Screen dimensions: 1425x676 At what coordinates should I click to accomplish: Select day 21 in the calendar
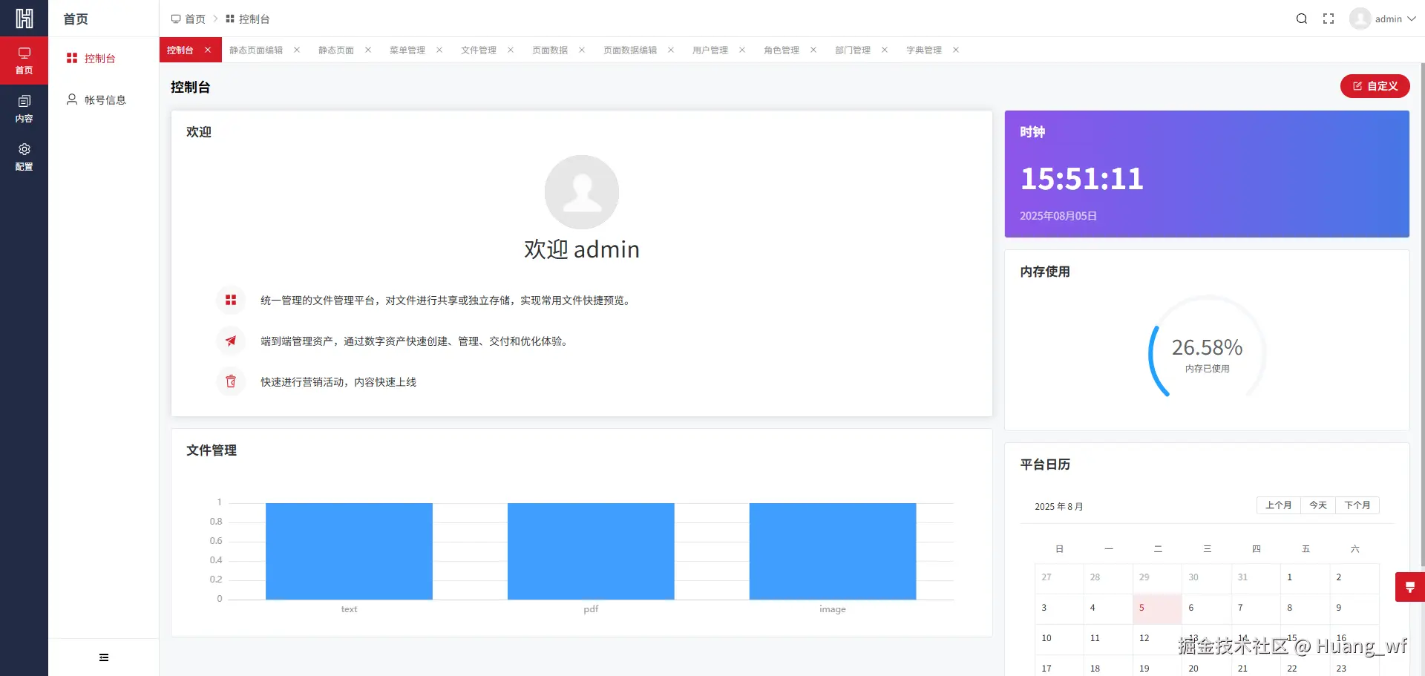[1256, 666]
